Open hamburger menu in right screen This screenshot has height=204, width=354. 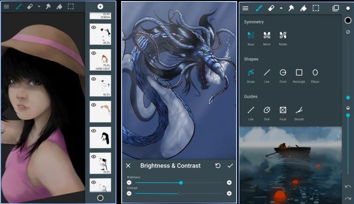tap(246, 9)
